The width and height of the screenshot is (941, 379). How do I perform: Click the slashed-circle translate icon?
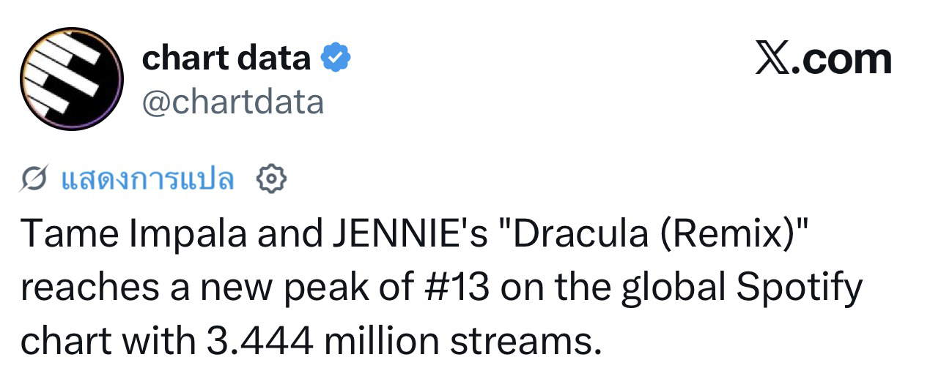(x=35, y=179)
